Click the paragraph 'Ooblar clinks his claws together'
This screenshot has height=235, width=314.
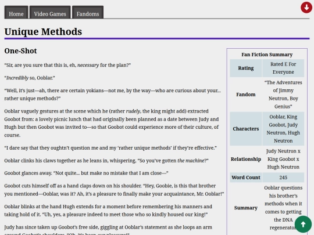(106, 161)
